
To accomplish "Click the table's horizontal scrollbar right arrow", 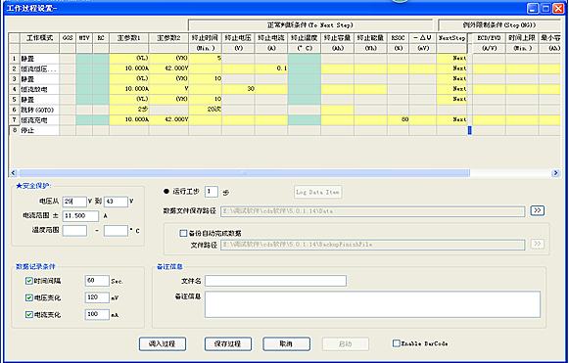I will [x=555, y=173].
